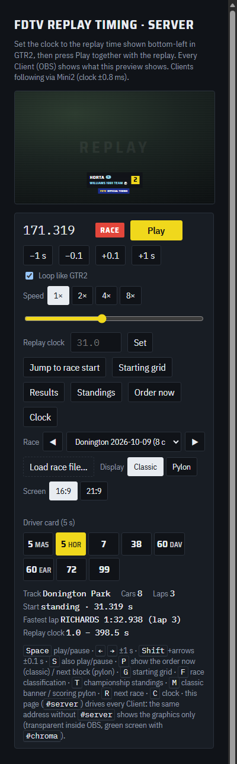The image size is (237, 764).
Task: Jump to race start
Action: click(65, 367)
